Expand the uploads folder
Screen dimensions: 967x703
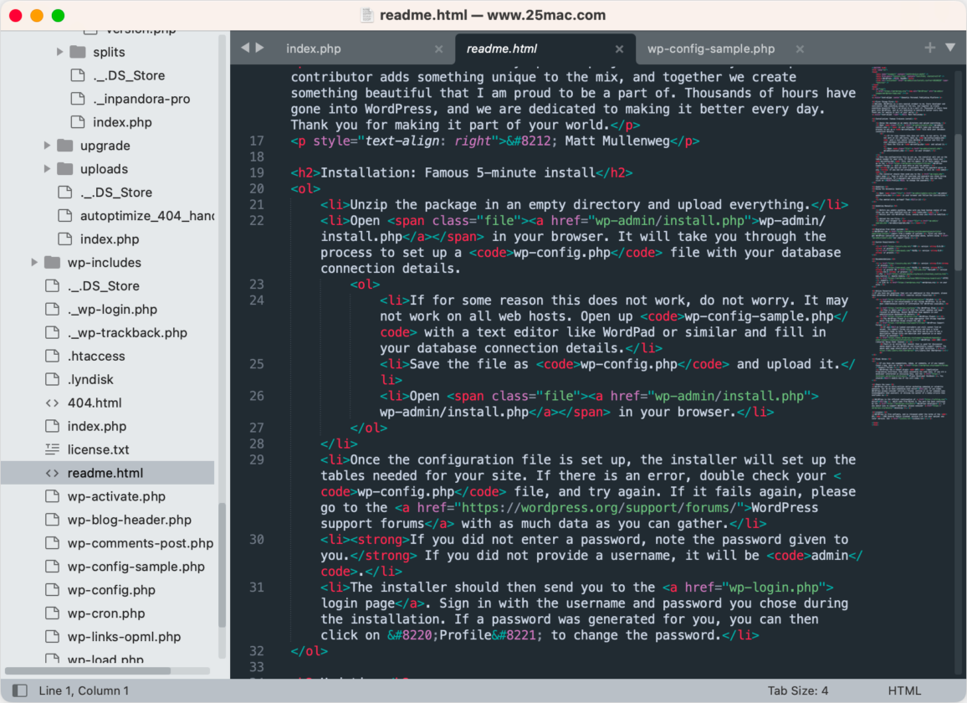(x=47, y=169)
